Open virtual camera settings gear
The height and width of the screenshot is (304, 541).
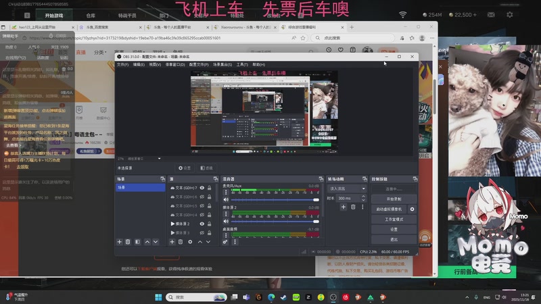coord(412,209)
